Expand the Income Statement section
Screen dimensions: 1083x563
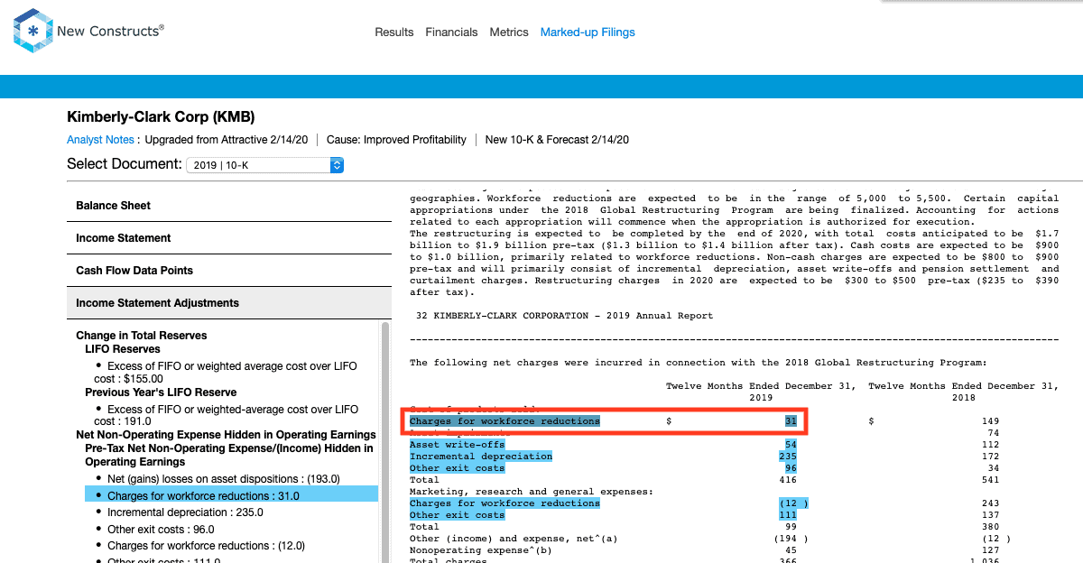229,238
